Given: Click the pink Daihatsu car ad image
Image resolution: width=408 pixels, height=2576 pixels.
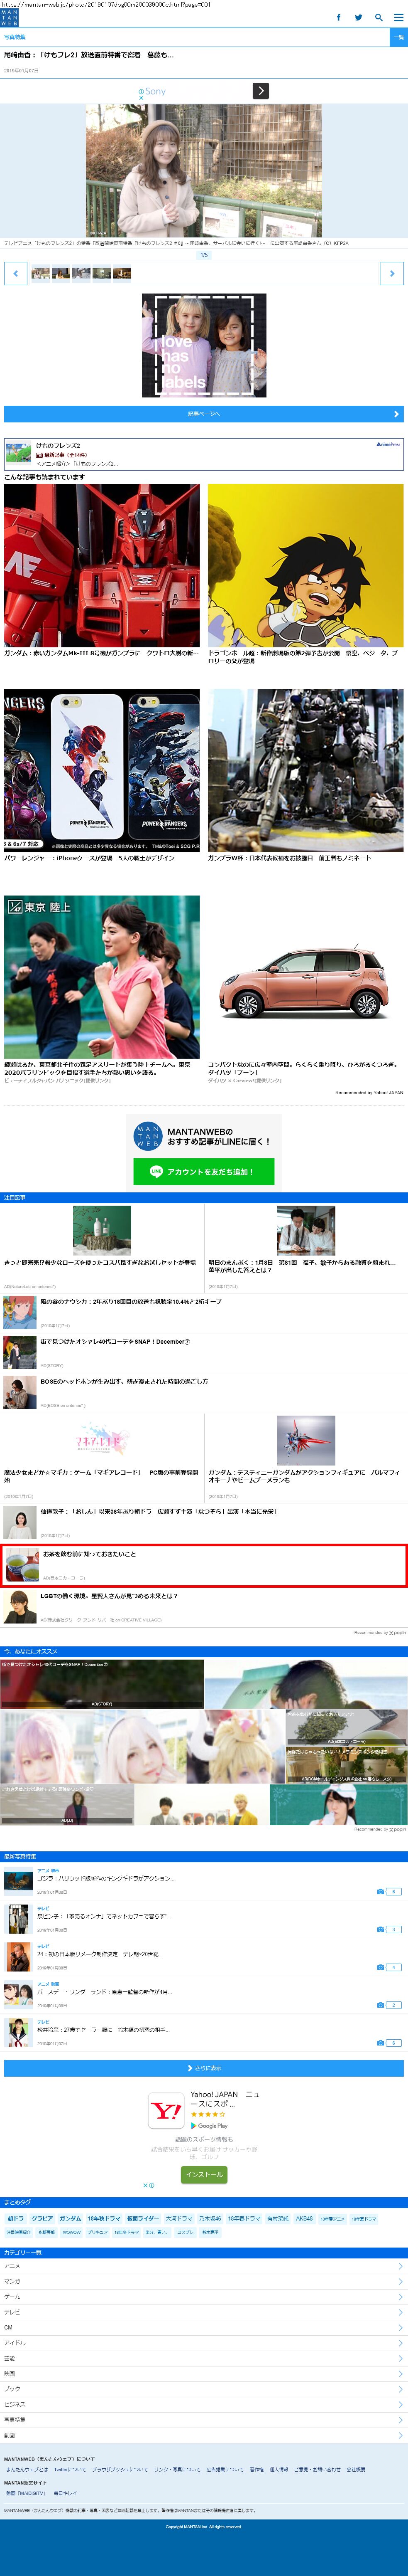Looking at the screenshot, I should (305, 977).
